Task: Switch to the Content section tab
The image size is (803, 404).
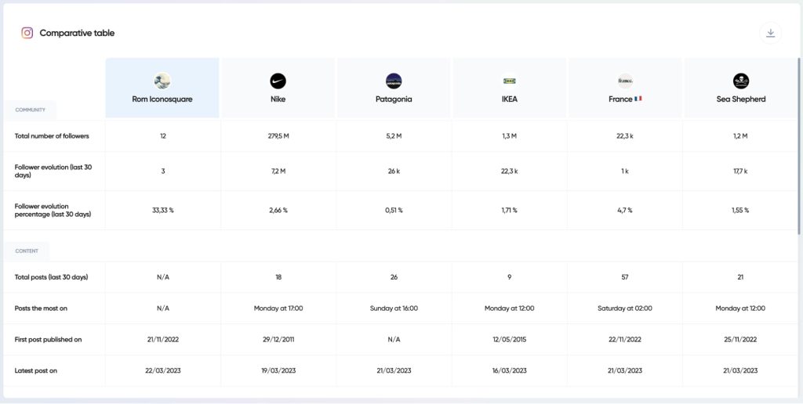Action: point(27,251)
